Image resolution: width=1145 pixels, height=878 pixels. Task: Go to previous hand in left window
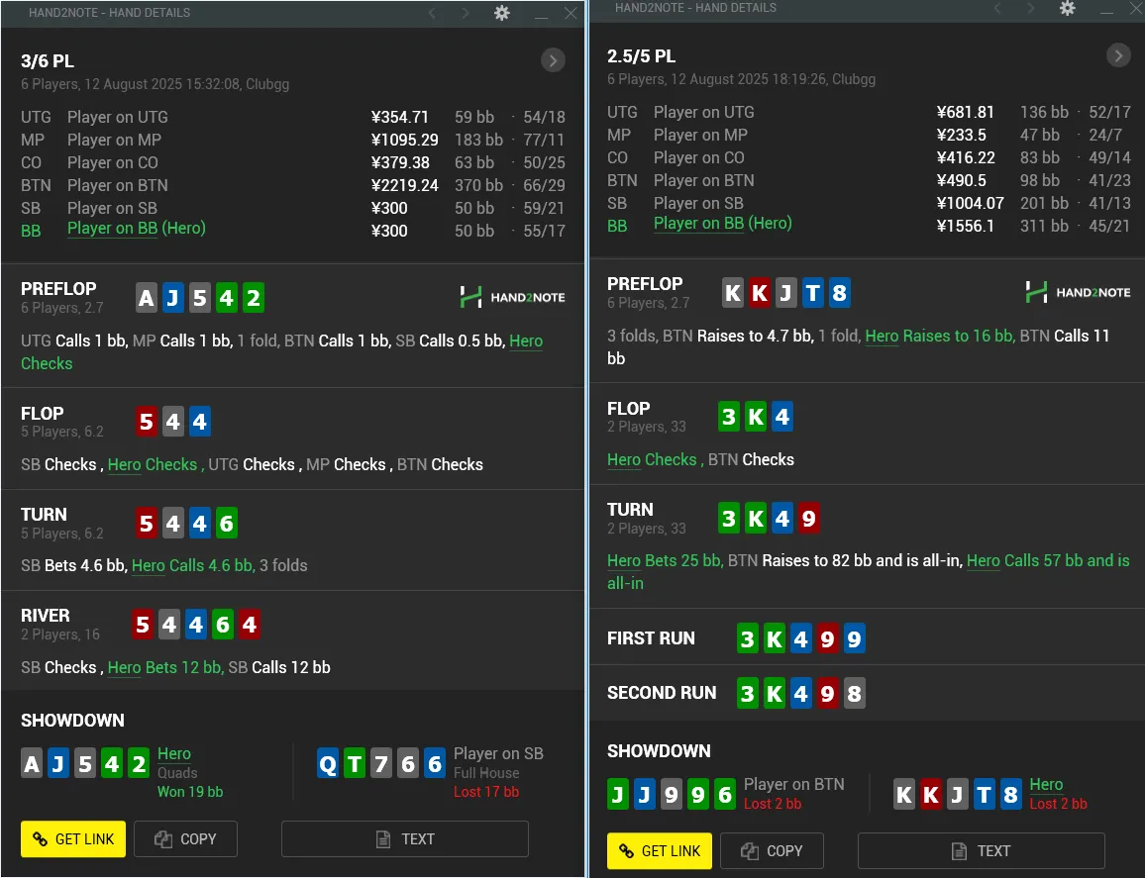(x=432, y=13)
